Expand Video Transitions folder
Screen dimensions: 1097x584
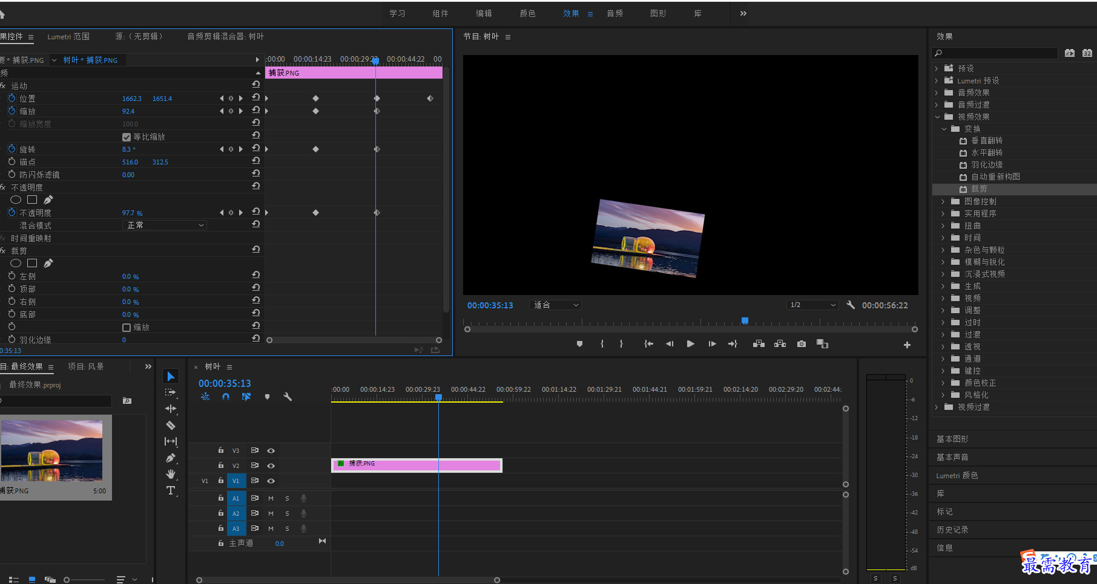pyautogui.click(x=937, y=407)
